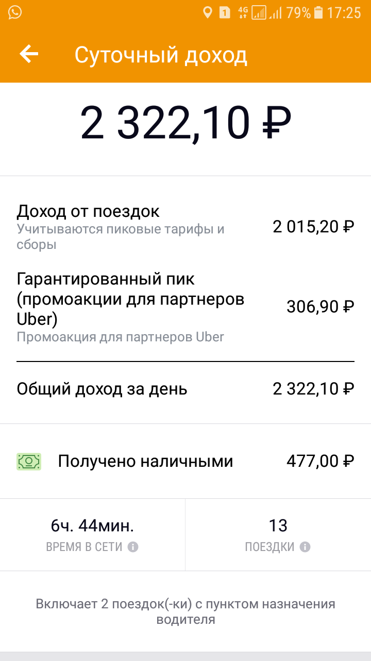Tap the back arrow in header

(29, 54)
